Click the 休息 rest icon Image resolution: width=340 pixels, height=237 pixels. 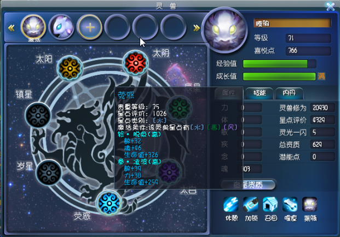[x=231, y=204]
